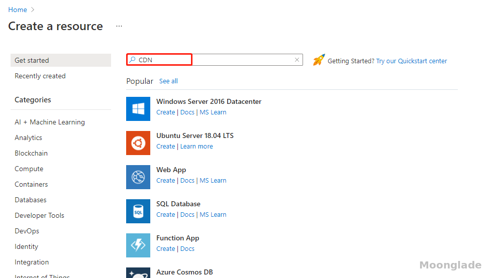Open Try our Quickstart center link

click(411, 61)
